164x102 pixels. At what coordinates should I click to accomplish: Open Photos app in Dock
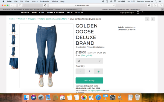tap(84, 97)
